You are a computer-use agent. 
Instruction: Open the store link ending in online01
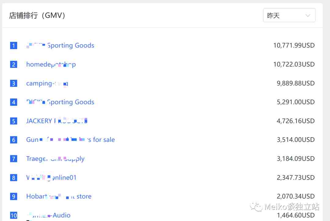tap(51, 178)
